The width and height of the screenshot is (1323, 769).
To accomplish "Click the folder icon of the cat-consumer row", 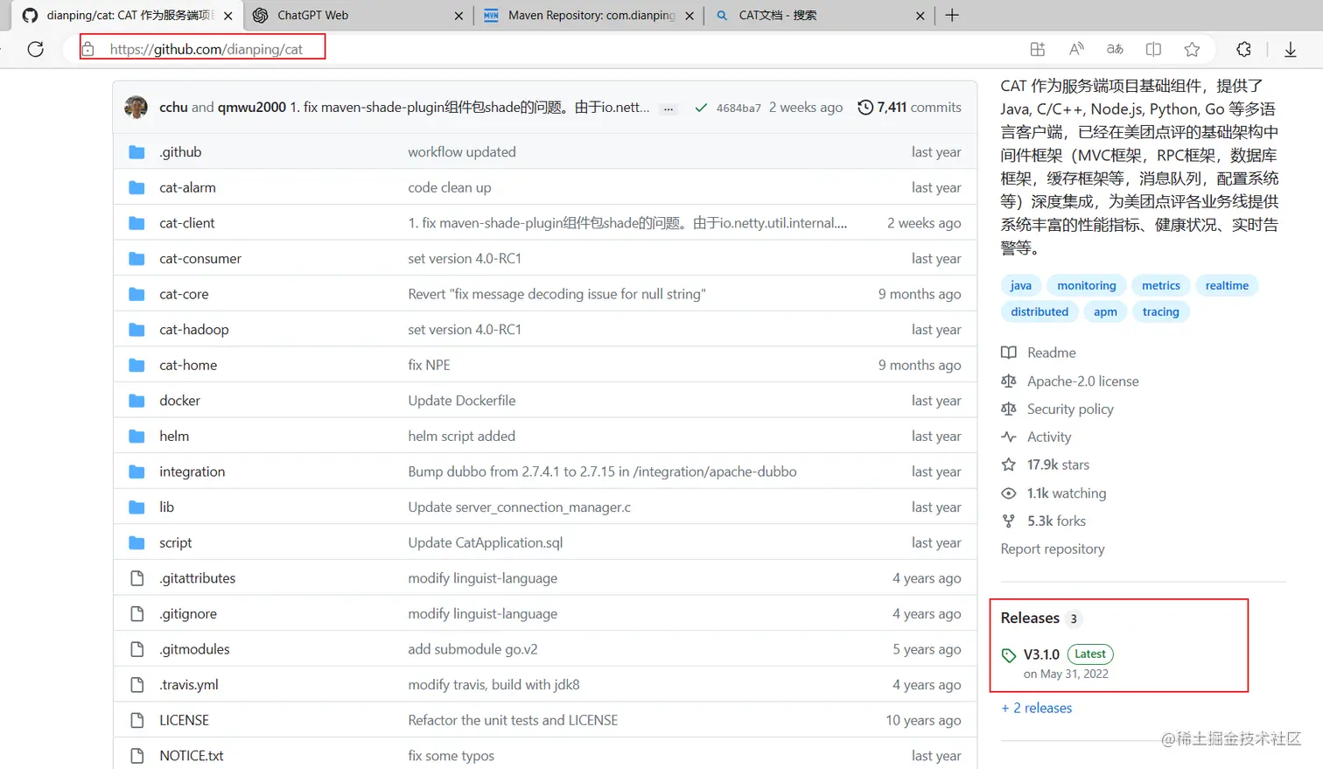I will (x=136, y=259).
